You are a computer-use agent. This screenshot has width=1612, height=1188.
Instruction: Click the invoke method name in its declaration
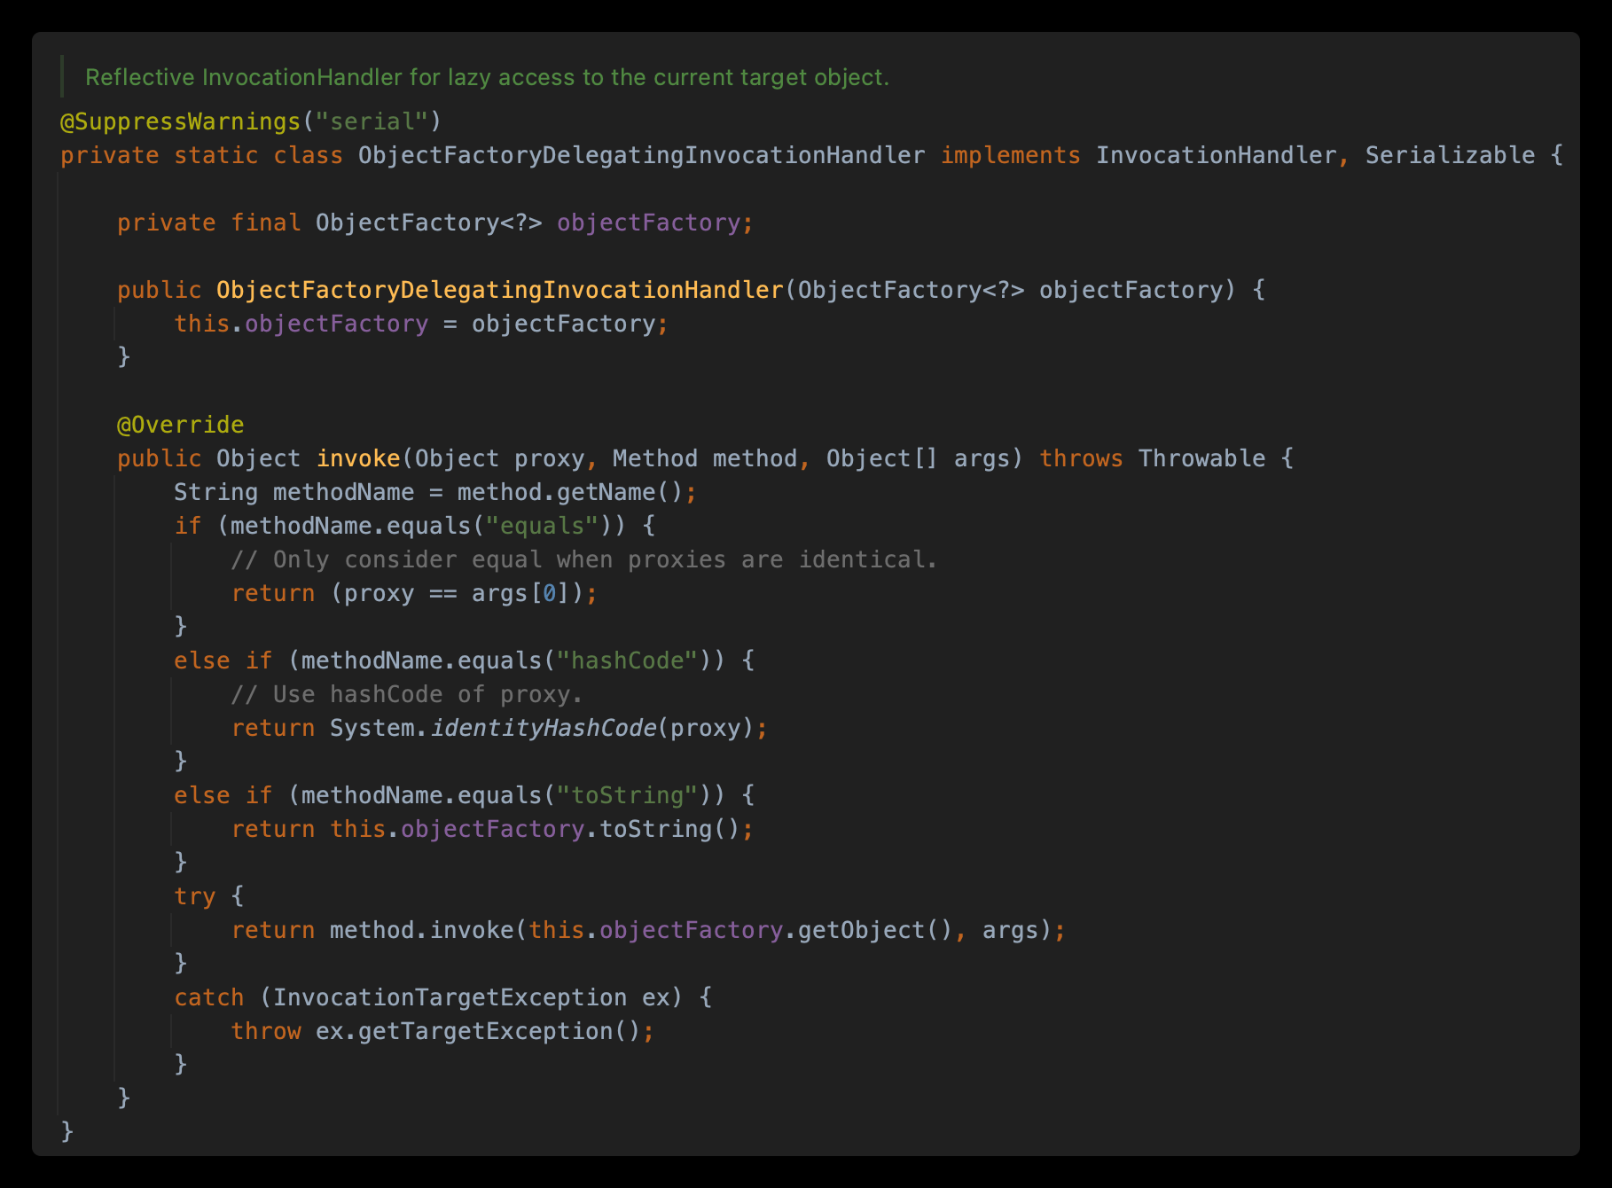358,458
